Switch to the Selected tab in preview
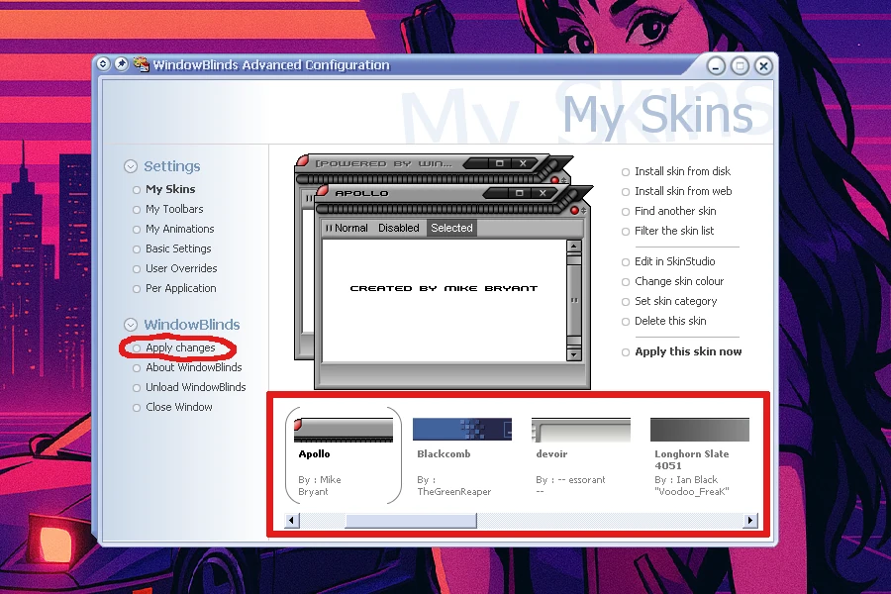891x594 pixels. click(x=451, y=228)
